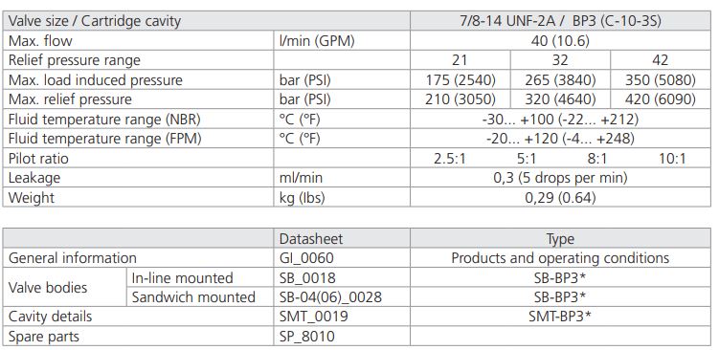Screen dimensions: 719x350
Task: Click relief pressure range value 32
Action: [560, 60]
